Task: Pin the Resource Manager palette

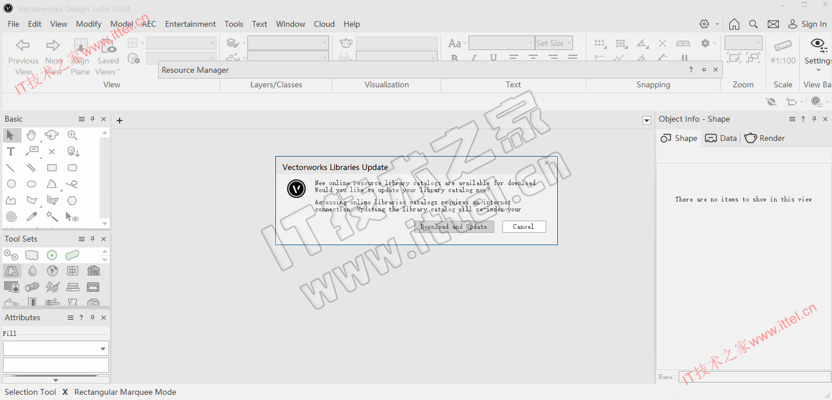Action: coord(704,70)
